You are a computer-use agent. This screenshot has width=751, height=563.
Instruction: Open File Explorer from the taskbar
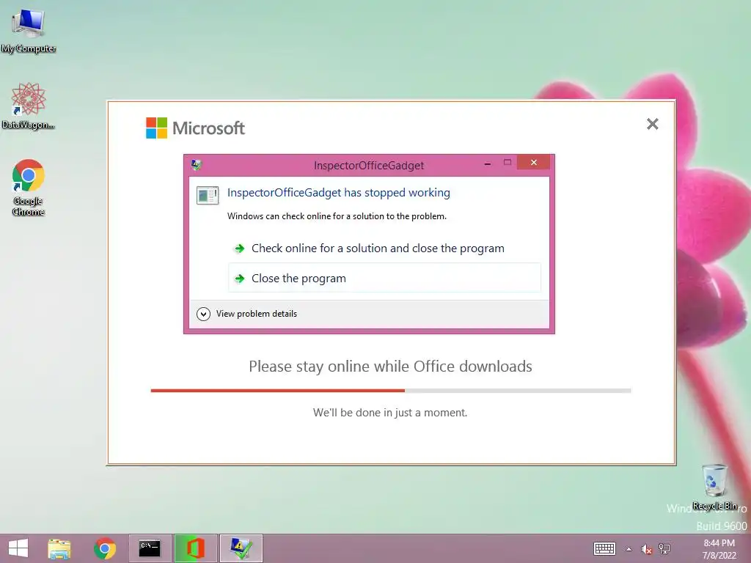click(x=59, y=548)
